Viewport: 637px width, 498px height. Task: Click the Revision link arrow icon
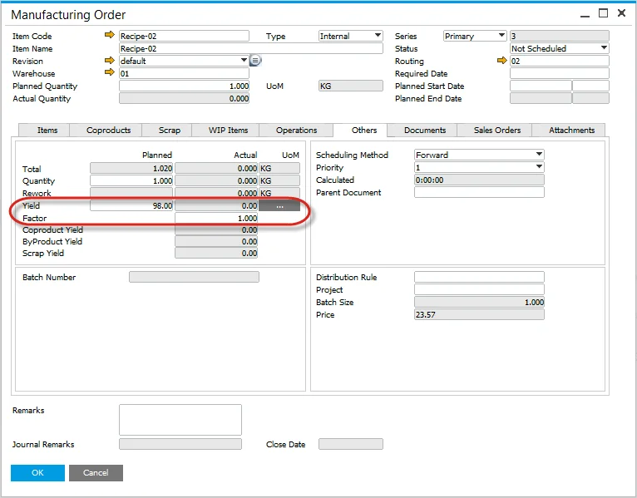109,61
